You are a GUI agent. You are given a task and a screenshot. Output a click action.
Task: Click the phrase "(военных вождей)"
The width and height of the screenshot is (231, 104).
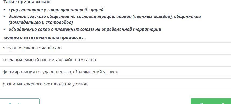(153, 16)
